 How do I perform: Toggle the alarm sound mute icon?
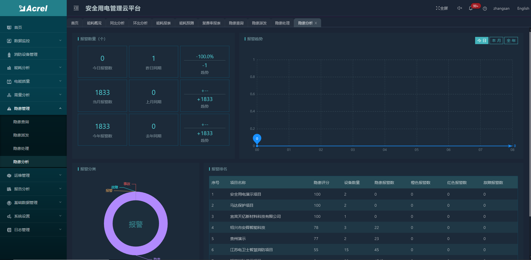[460, 8]
